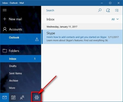Click the search magnifier icon
Viewport: 123px width, 102px height.
pos(100,10)
